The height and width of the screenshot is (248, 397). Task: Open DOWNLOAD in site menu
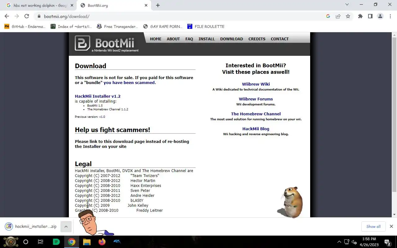232,39
